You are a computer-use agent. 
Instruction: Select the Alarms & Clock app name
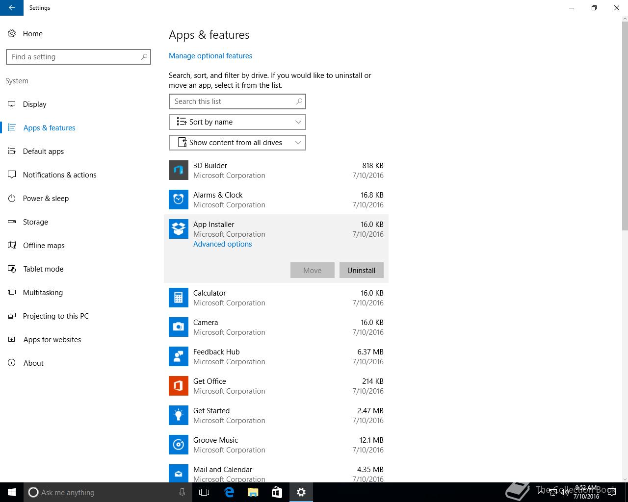218,195
